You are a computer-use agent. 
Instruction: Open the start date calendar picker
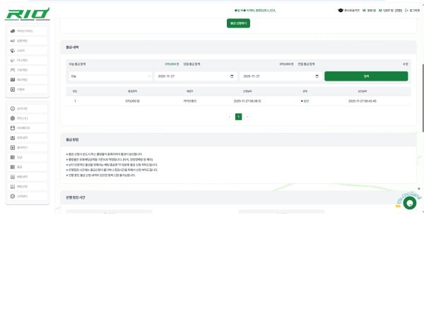coord(232,76)
